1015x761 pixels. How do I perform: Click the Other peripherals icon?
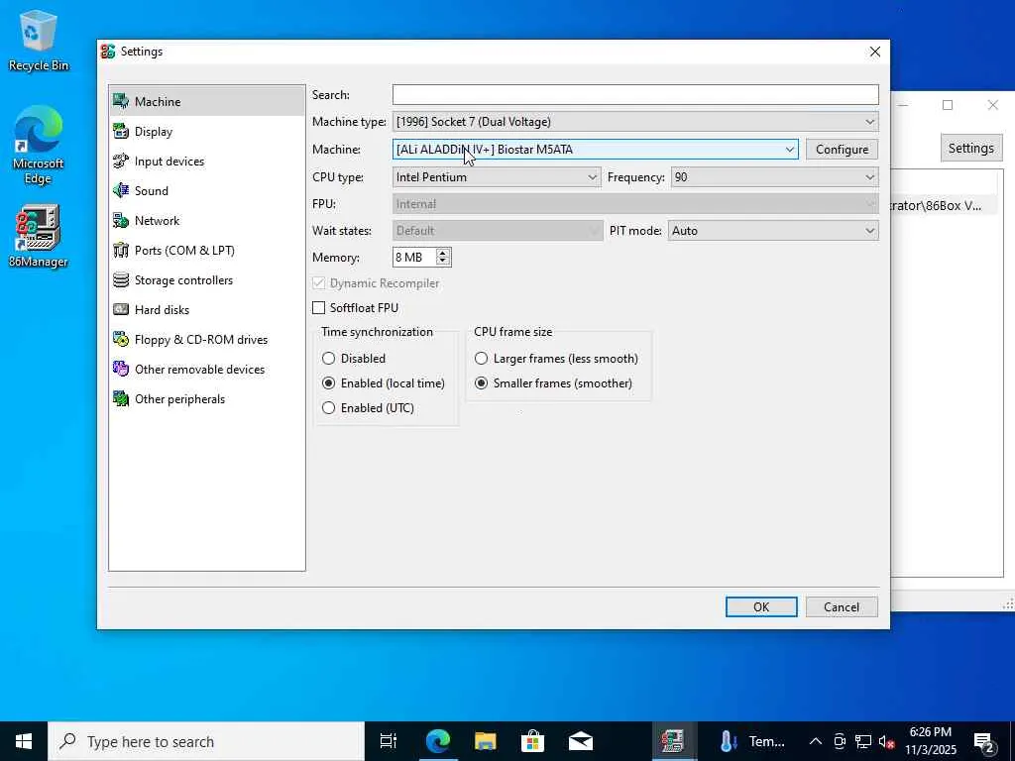click(x=120, y=398)
